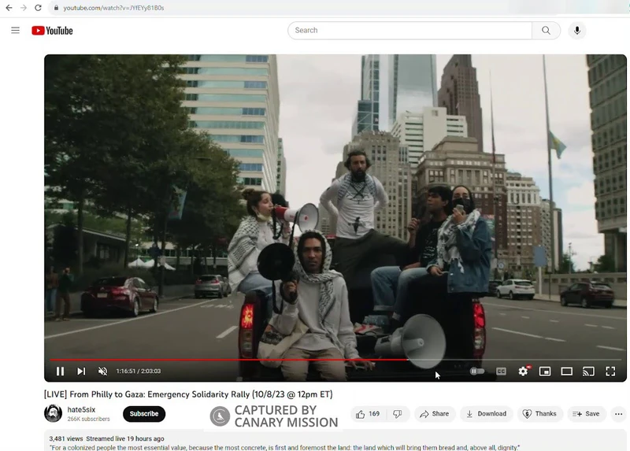
Task: Switch to miniplayer mode
Action: pos(544,372)
